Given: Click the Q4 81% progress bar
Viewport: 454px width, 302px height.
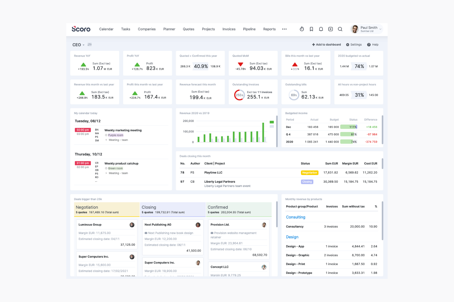Looking at the screenshot, I should tap(349, 134).
